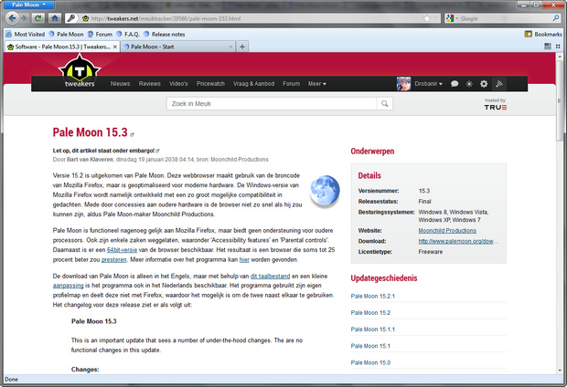The width and height of the screenshot is (567, 387).
Task: Open Pale Moon 15.0 in update history
Action: coord(370,362)
